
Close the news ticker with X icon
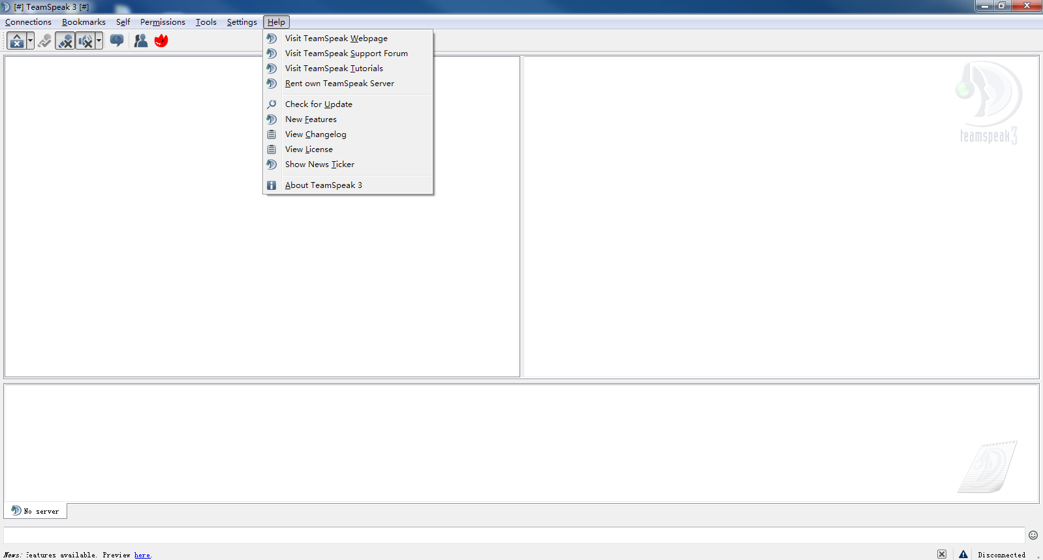pyautogui.click(x=941, y=554)
